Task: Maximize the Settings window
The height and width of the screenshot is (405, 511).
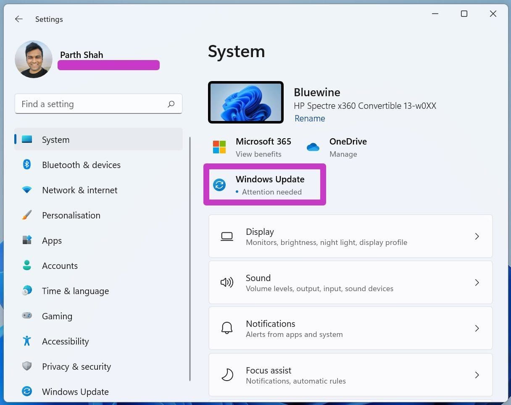Action: click(x=464, y=14)
